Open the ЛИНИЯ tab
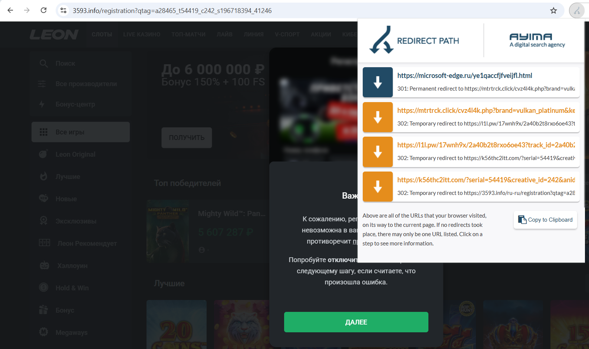The width and height of the screenshot is (589, 349). [253, 35]
